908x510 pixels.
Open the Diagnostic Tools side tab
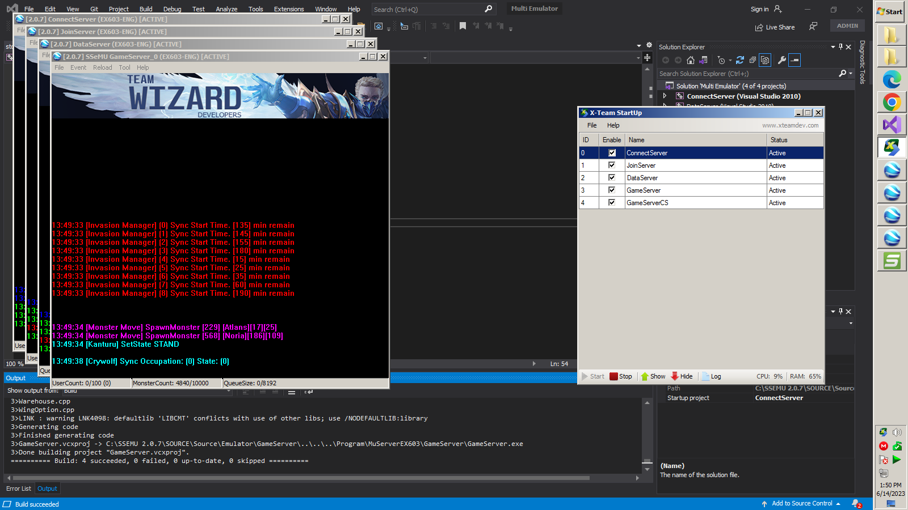(863, 62)
